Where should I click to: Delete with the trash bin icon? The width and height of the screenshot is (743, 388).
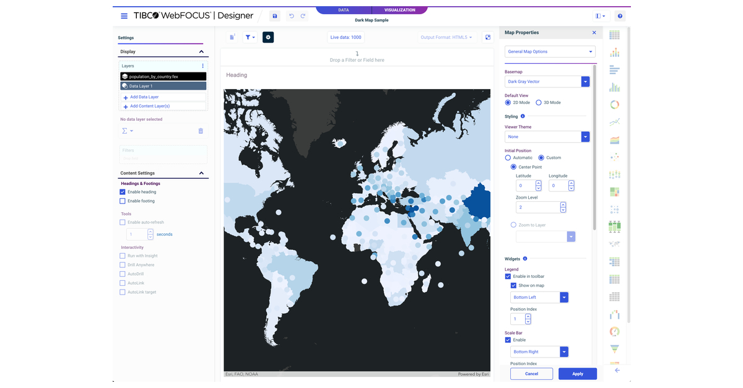pyautogui.click(x=201, y=131)
